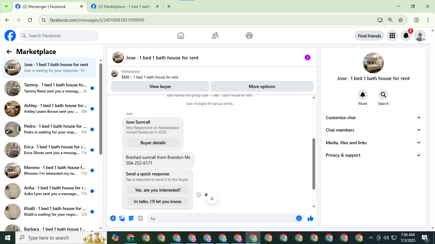Switch to Messenger | Facebook tab

(50, 6)
